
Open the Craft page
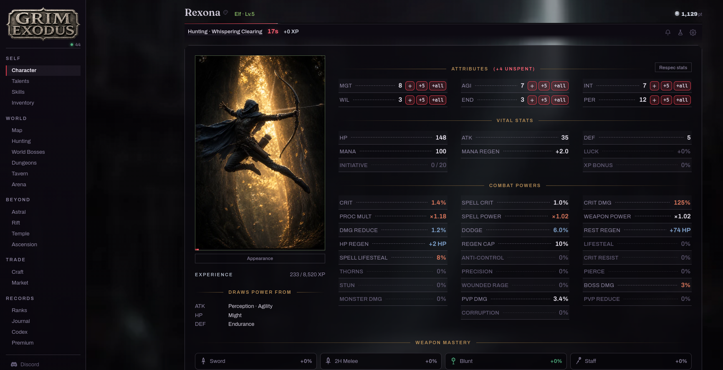[43, 272]
